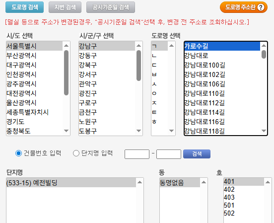Select 광진구 in the district list
Screen dimensions: 274x223
point(107,93)
